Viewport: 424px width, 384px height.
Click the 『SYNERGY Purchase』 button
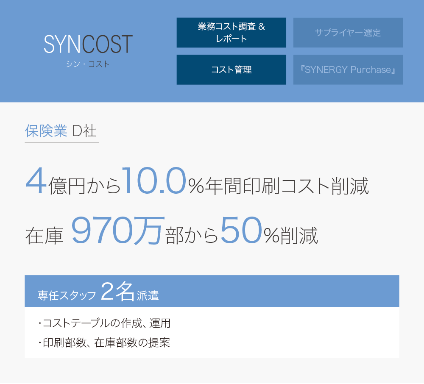pyautogui.click(x=348, y=70)
